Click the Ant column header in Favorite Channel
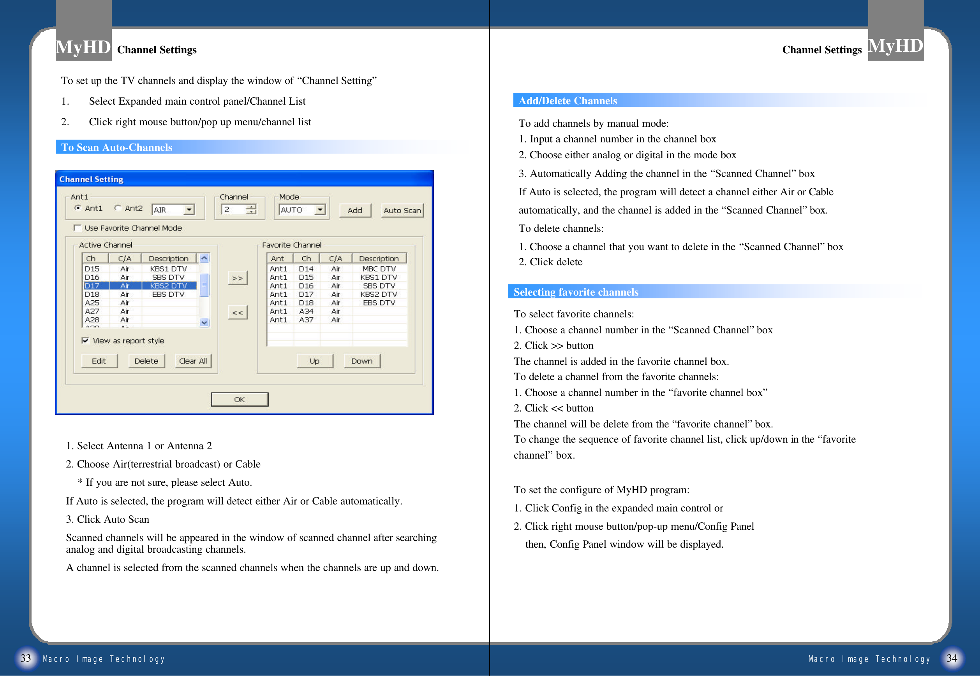This screenshot has width=980, height=676. pos(278,258)
